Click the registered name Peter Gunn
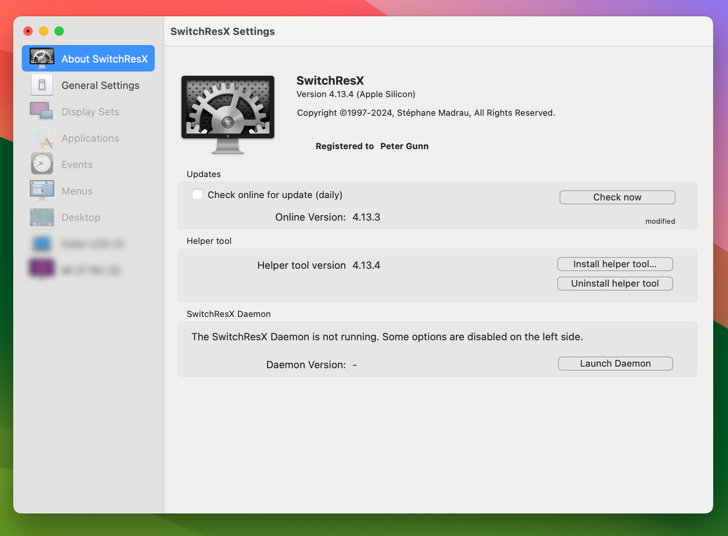 (404, 146)
